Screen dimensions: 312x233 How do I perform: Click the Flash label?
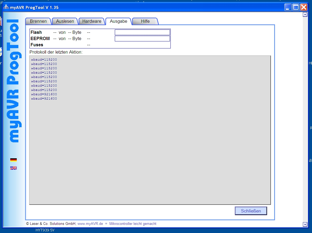point(36,32)
